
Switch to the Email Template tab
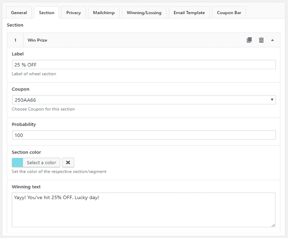point(189,13)
